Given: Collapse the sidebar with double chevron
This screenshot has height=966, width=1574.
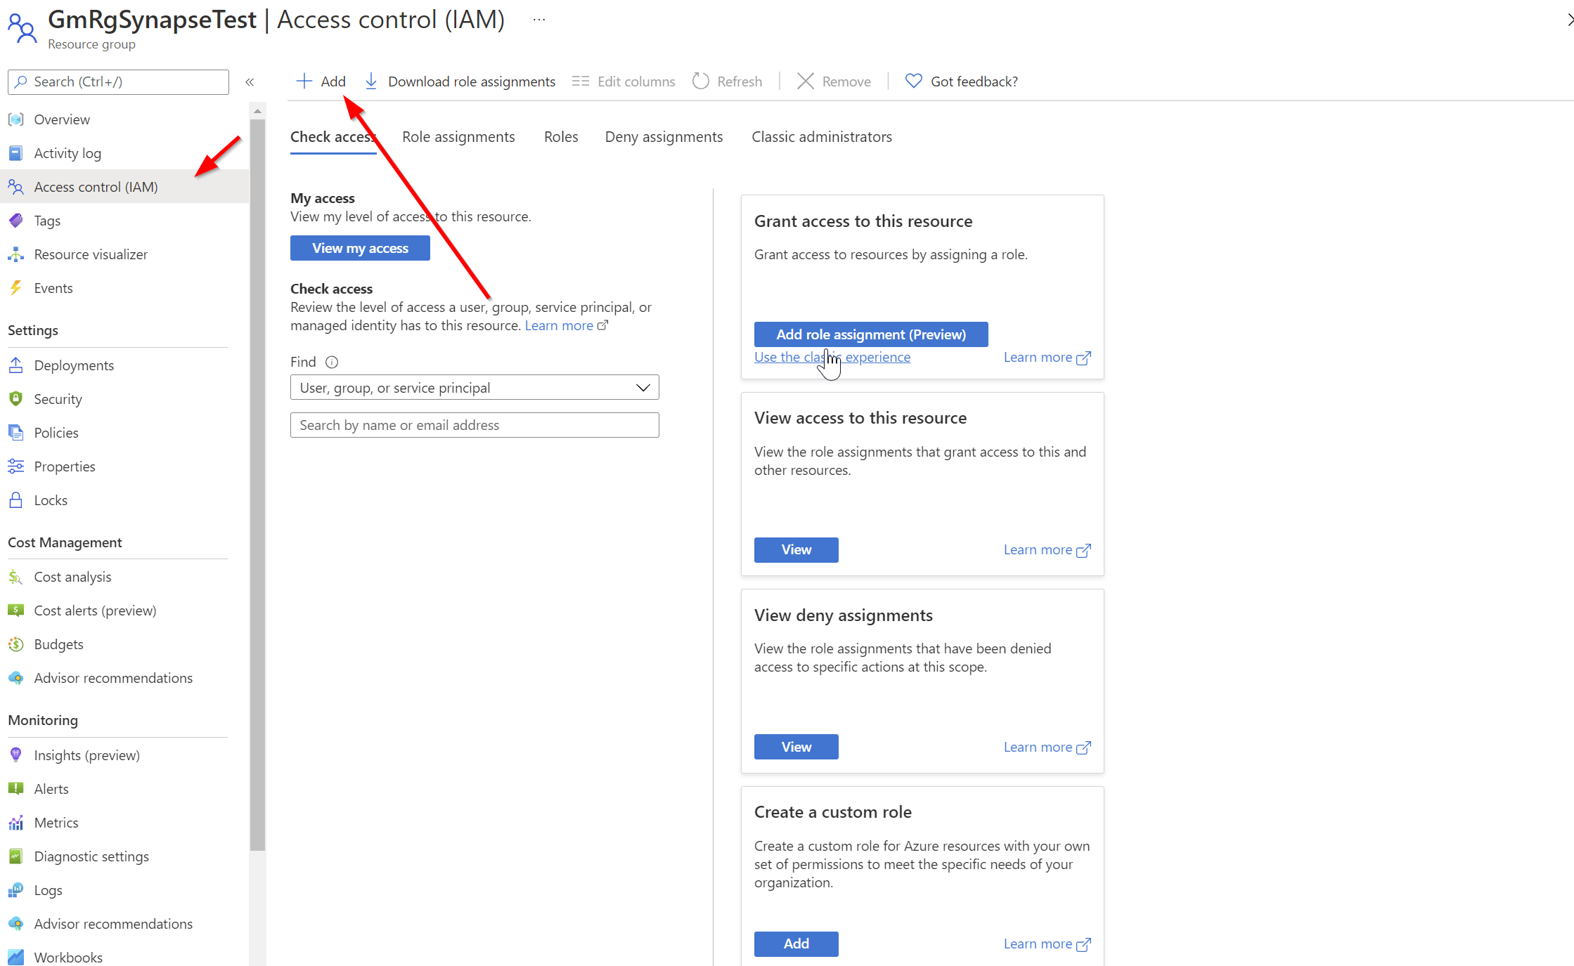Looking at the screenshot, I should point(250,82).
